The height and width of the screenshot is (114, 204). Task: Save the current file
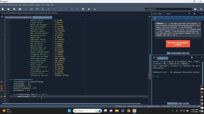point(14,9)
